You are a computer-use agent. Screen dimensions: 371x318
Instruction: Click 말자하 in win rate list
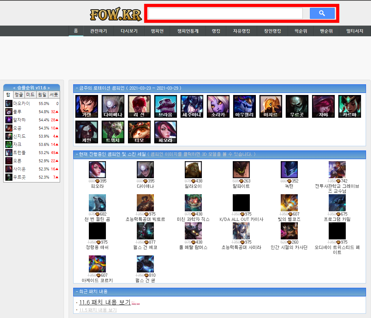click(20, 120)
